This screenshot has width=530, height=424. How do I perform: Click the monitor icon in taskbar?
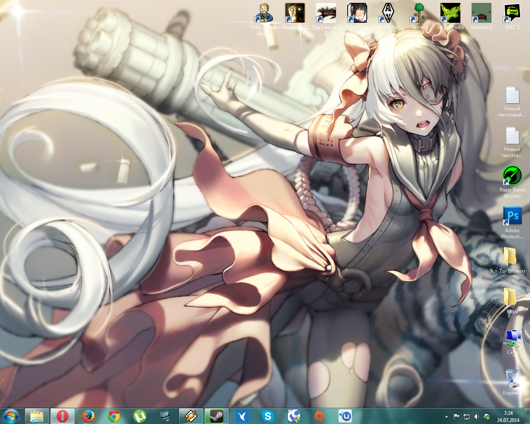click(x=165, y=416)
